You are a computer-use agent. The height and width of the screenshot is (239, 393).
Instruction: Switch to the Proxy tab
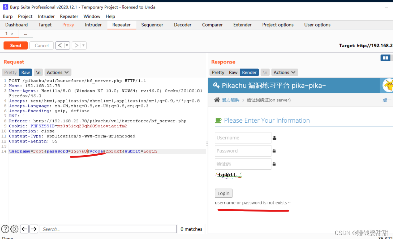68,25
